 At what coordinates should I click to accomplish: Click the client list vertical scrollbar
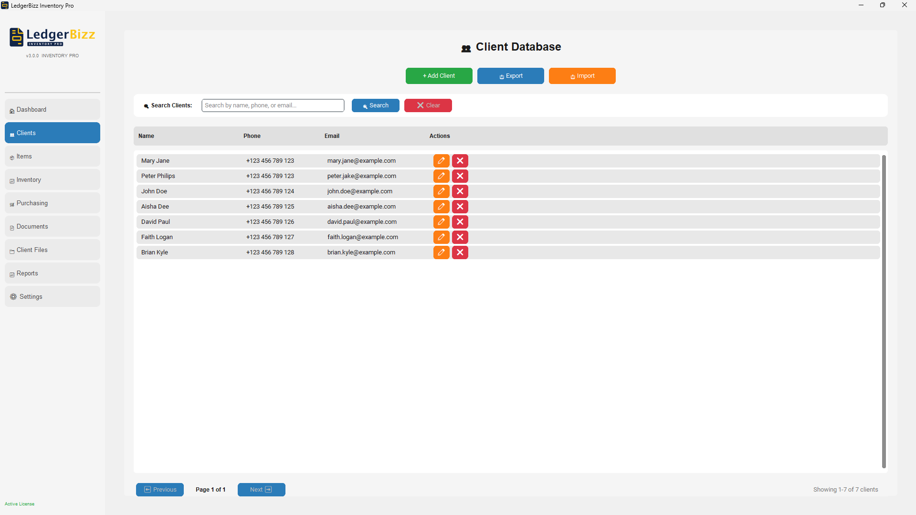tap(884, 312)
